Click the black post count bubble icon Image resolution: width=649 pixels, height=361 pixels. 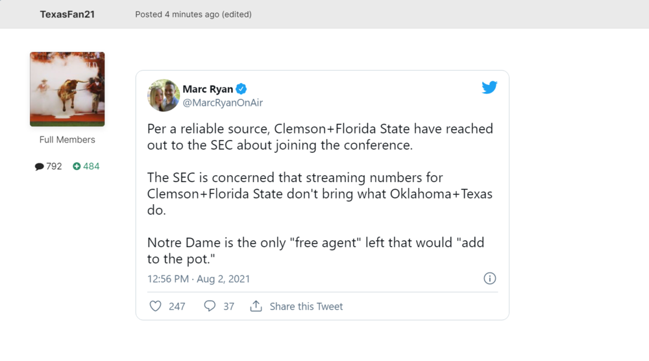point(40,167)
